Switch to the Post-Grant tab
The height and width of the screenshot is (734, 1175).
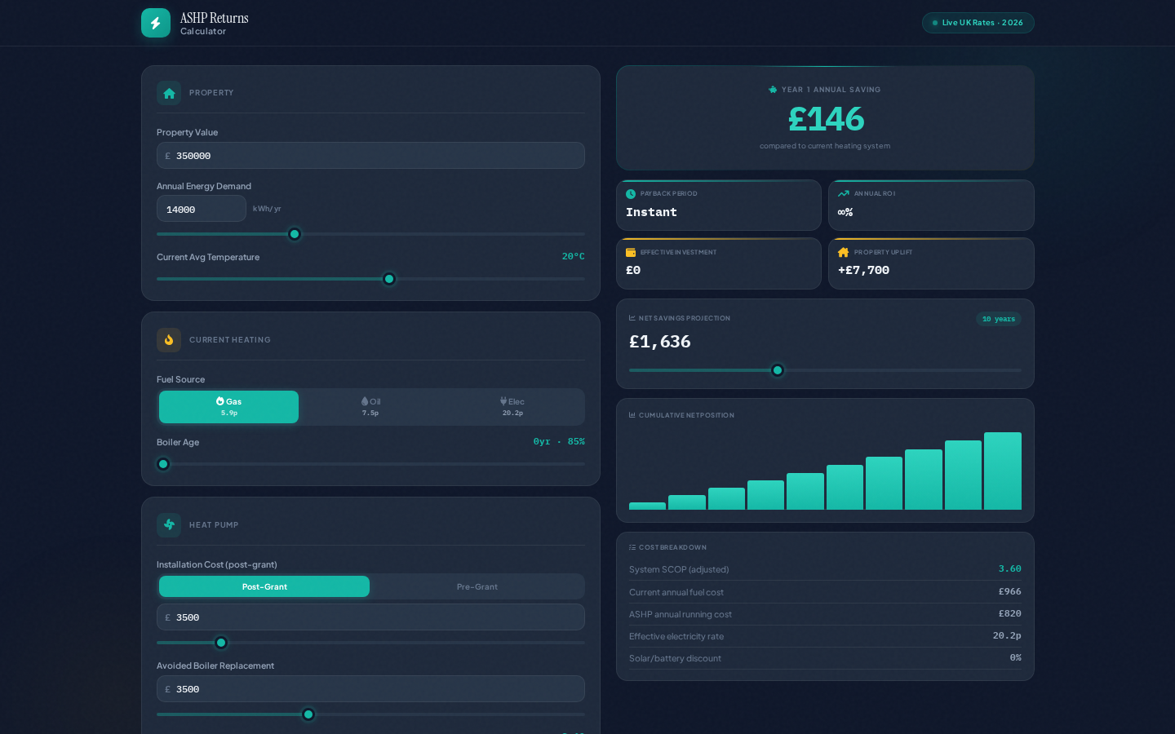[264, 586]
